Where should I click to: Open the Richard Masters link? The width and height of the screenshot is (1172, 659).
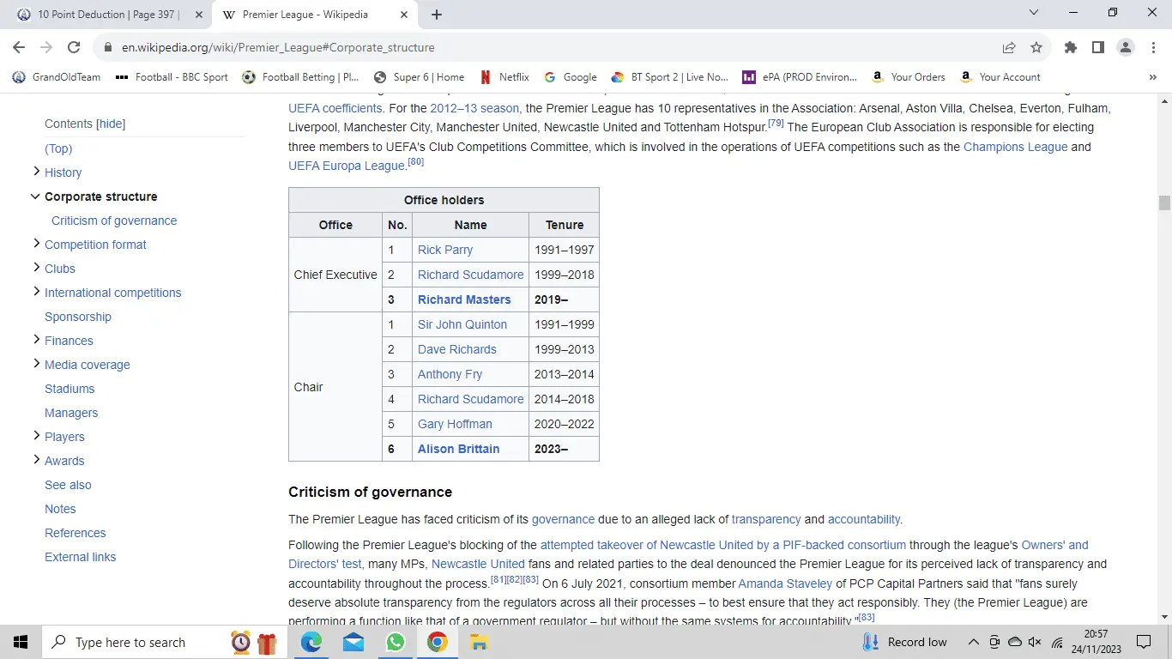pyautogui.click(x=464, y=299)
